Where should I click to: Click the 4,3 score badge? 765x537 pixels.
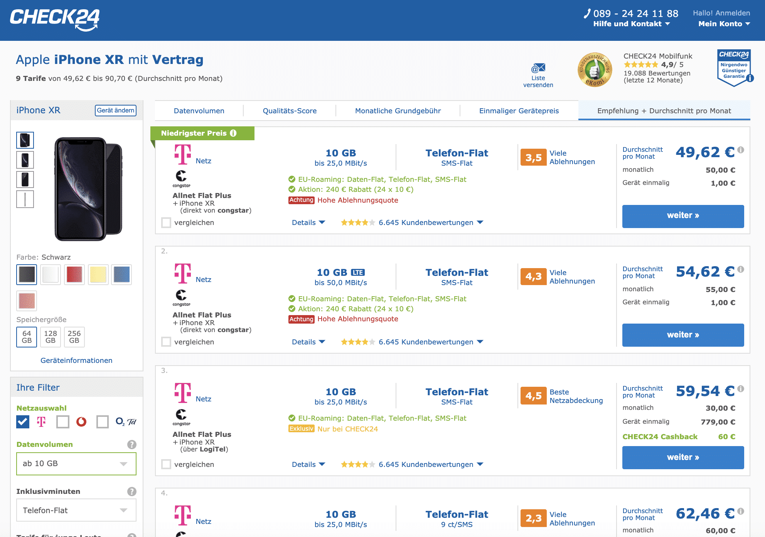pos(533,277)
